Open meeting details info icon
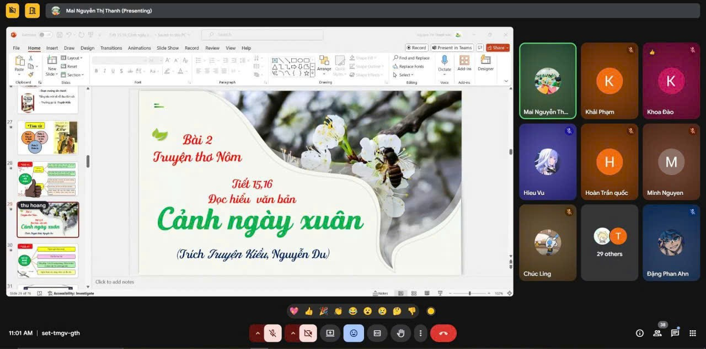Viewport: 706px width, 349px height. 640,333
